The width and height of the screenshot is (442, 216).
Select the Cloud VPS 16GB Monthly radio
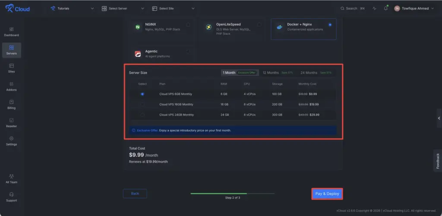tap(142, 104)
